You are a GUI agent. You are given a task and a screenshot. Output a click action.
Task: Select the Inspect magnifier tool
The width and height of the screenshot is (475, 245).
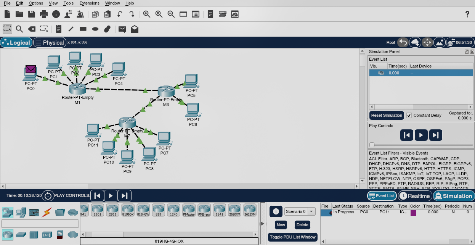point(19,29)
